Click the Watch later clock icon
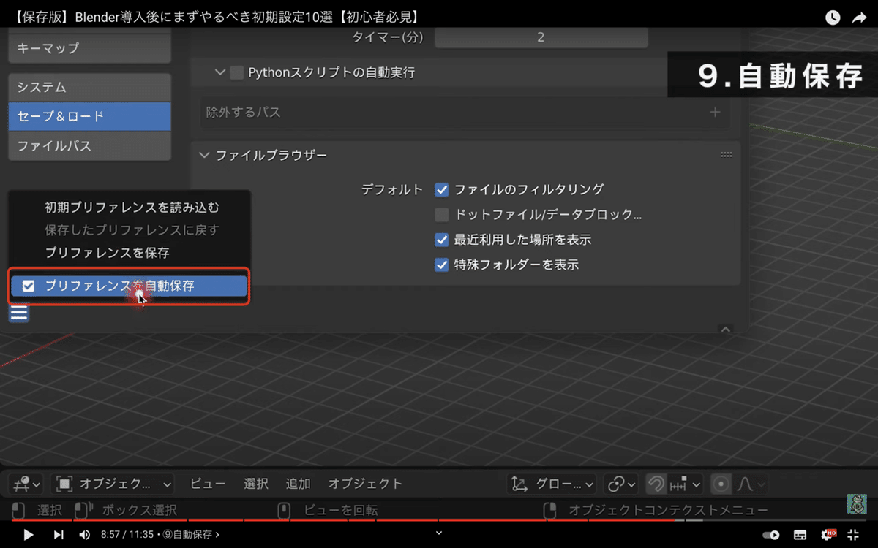 (x=833, y=17)
